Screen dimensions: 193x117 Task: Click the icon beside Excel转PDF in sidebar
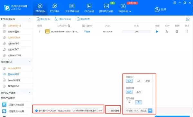pos(4,80)
